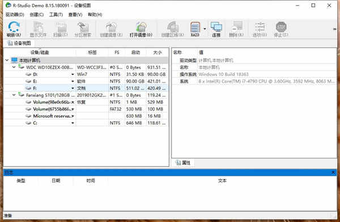
Task: Select the Properties (属性) tab
Action: (184, 163)
